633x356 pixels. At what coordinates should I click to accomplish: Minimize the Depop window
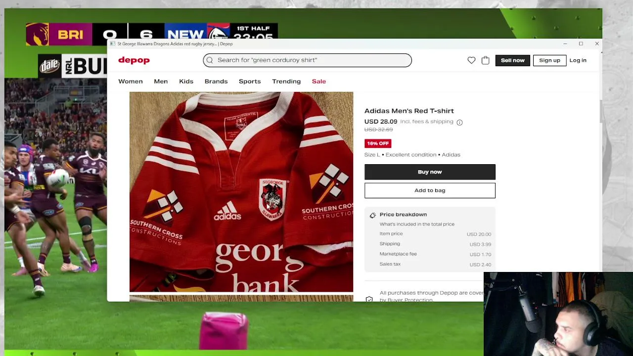pos(565,44)
